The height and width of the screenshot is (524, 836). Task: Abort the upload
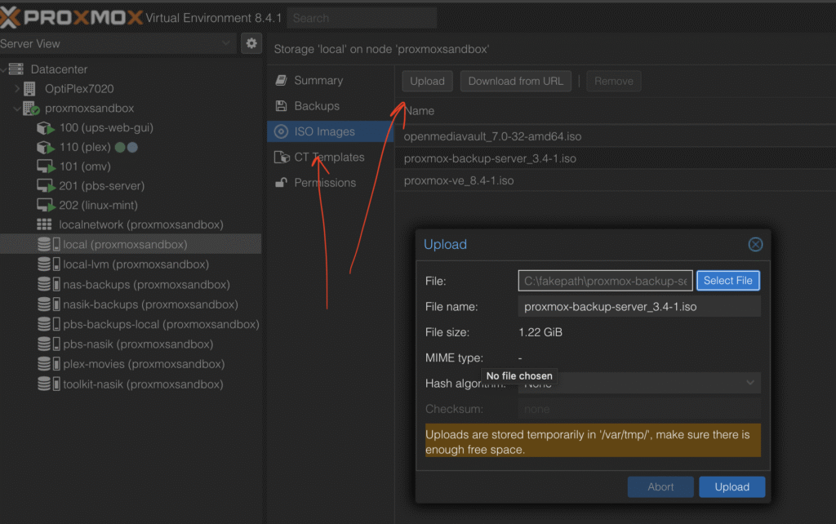(x=660, y=486)
